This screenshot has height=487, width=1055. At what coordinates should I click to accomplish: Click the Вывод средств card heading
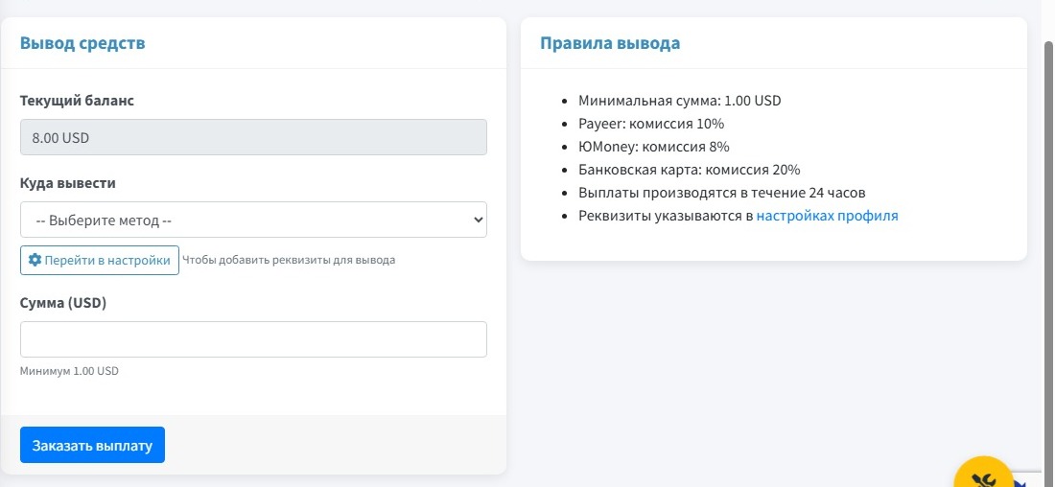tap(82, 43)
